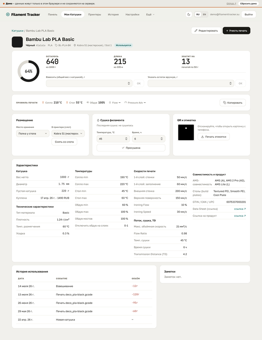Click the Flow droplet icon
The image size is (262, 340).
pyautogui.click(x=110, y=102)
